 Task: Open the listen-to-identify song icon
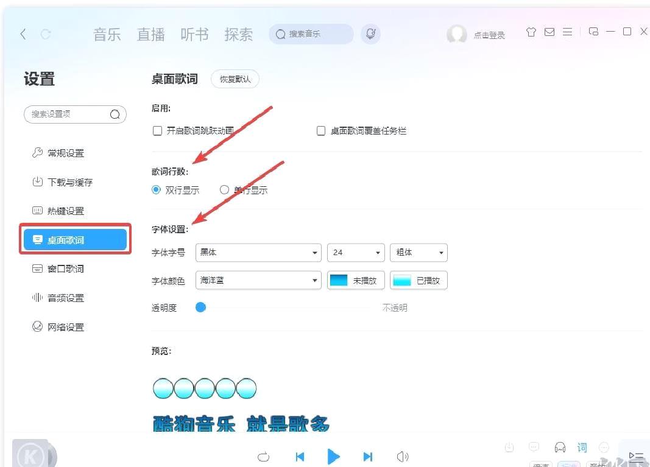click(370, 34)
